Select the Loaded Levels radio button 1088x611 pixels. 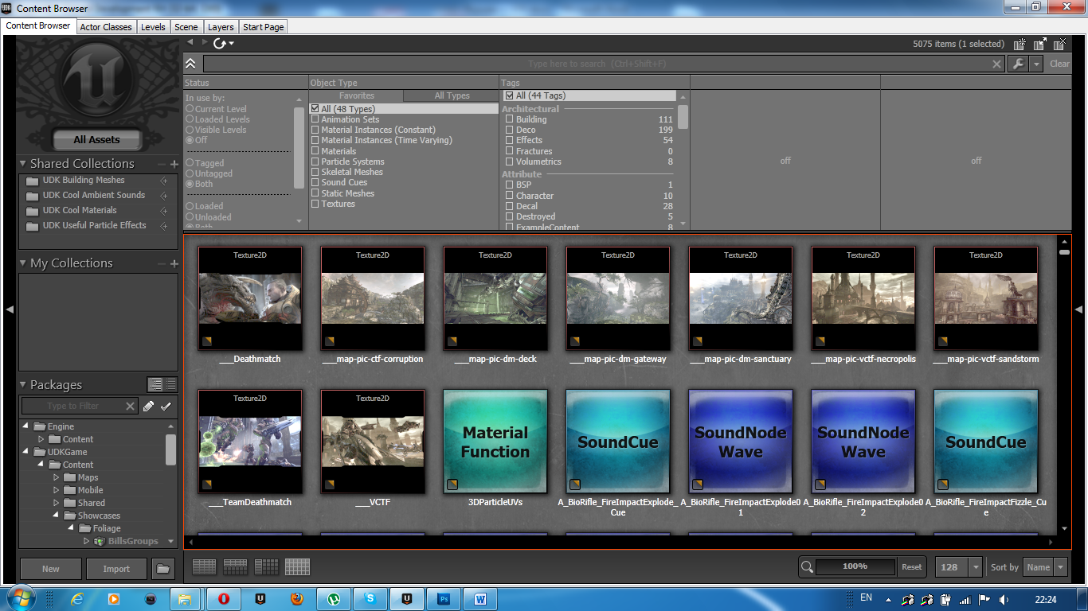point(190,119)
